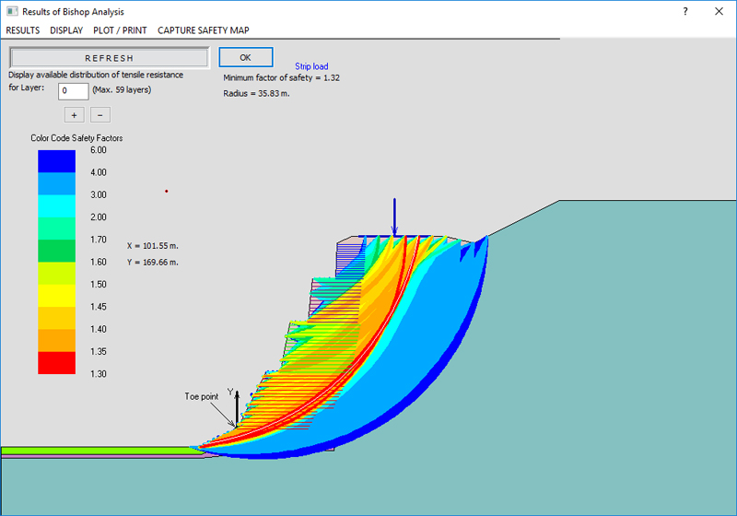The height and width of the screenshot is (516, 737).
Task: Click the blue strip load arrow
Action: [x=394, y=217]
